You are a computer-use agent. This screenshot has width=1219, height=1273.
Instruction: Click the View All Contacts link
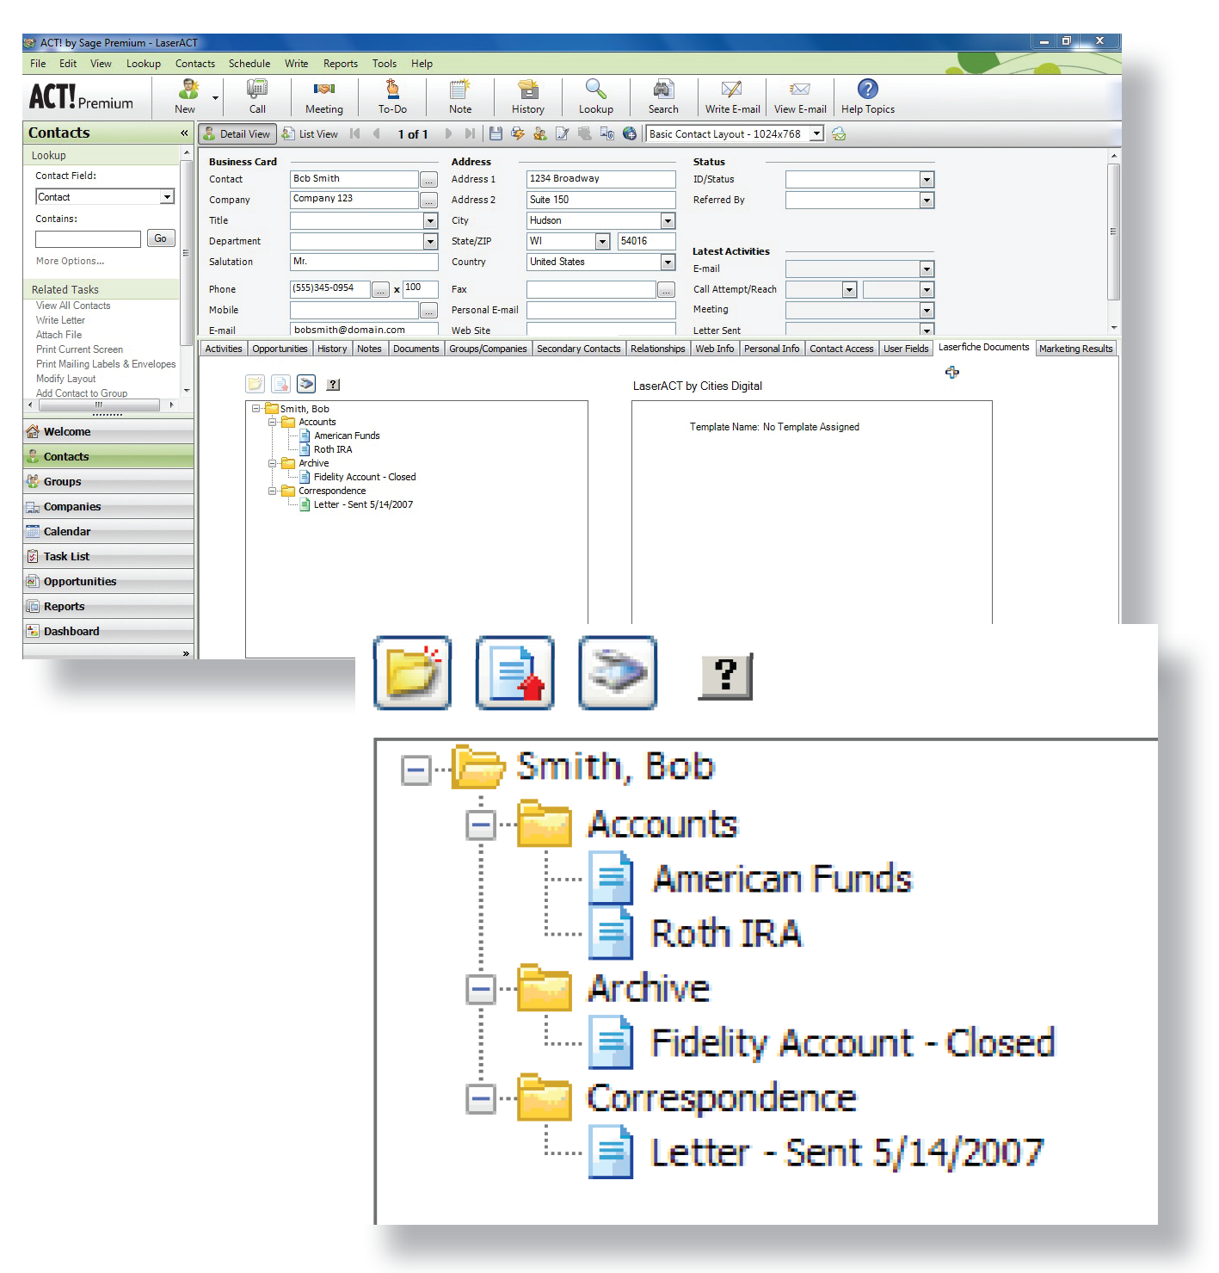73,306
